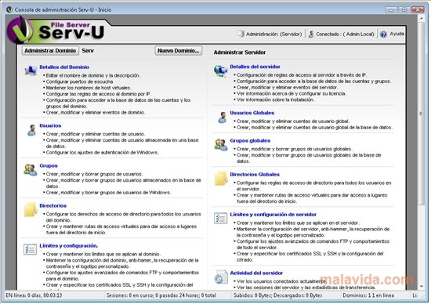Screen dimensions: 431x304
Task: Open the Detalles del servidor link
Action: 255,67
